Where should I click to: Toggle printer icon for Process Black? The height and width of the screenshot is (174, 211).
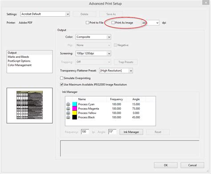[68, 117]
